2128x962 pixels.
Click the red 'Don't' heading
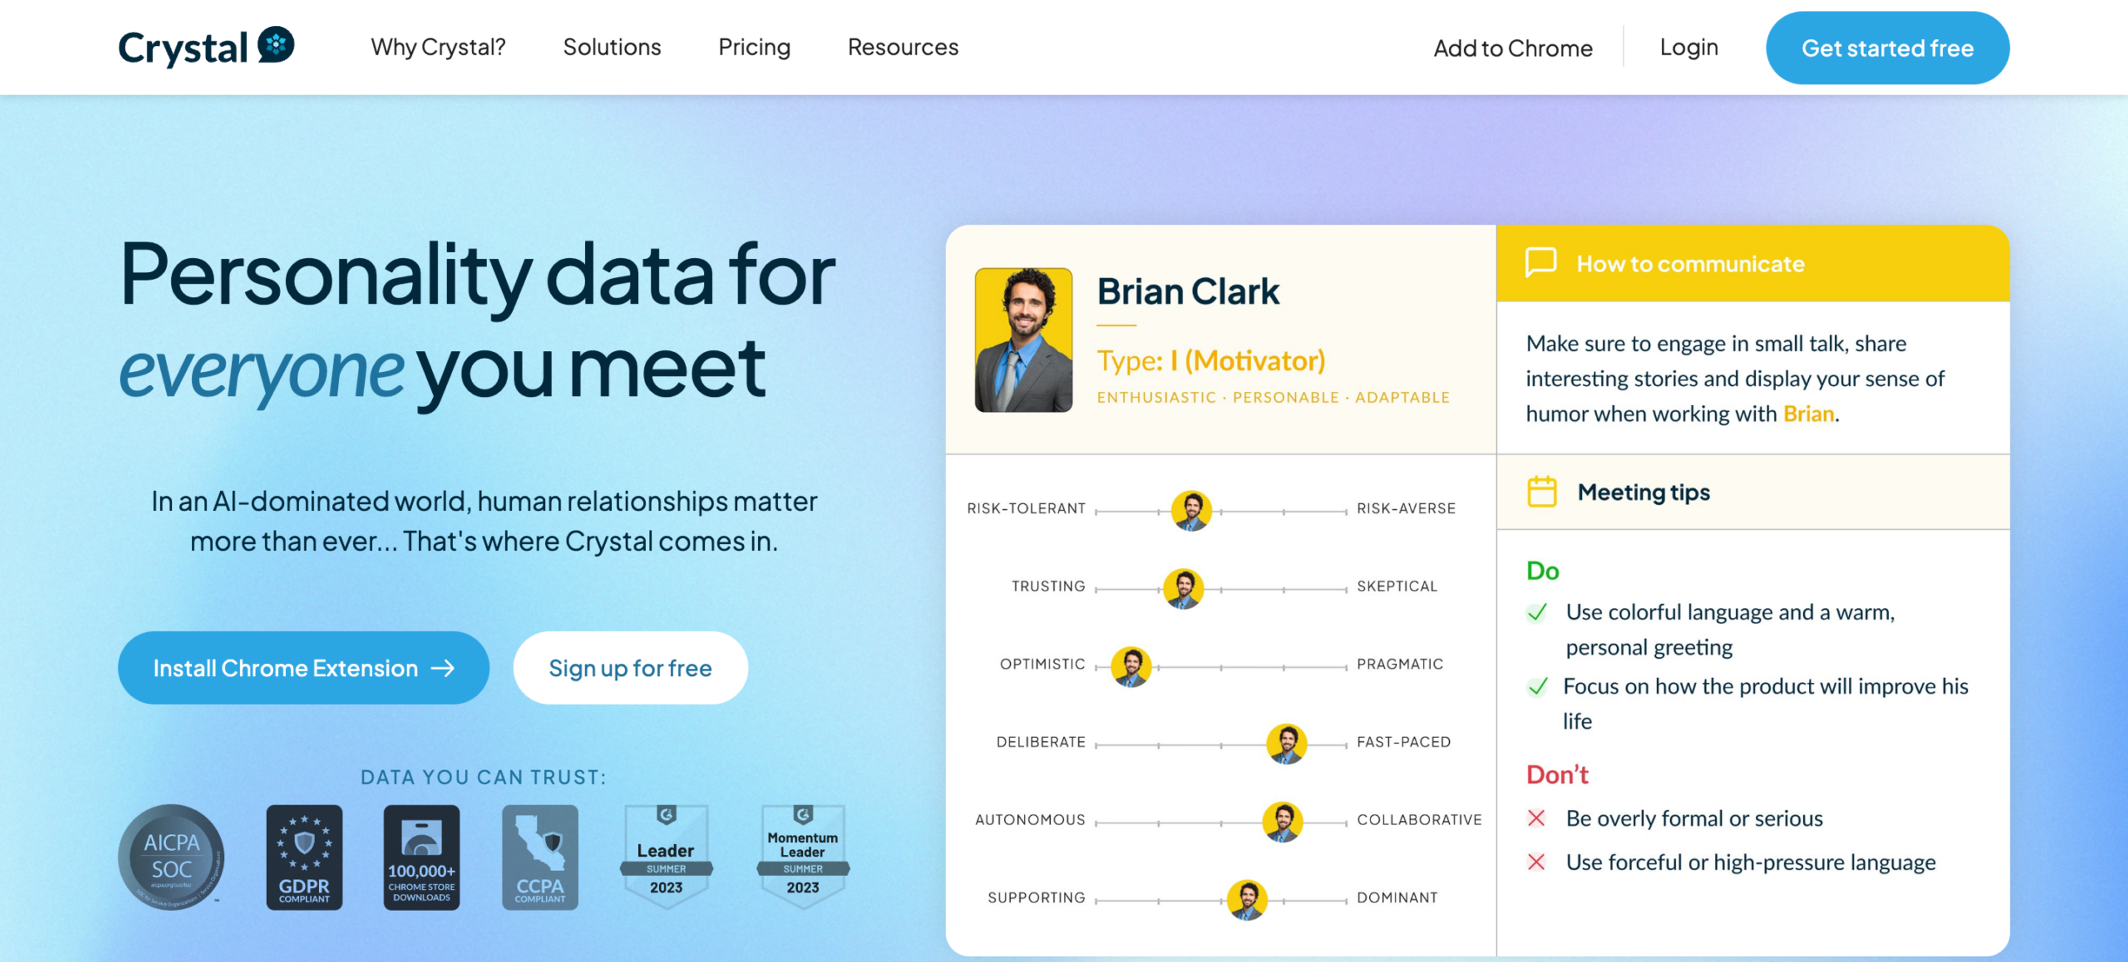click(x=1557, y=774)
